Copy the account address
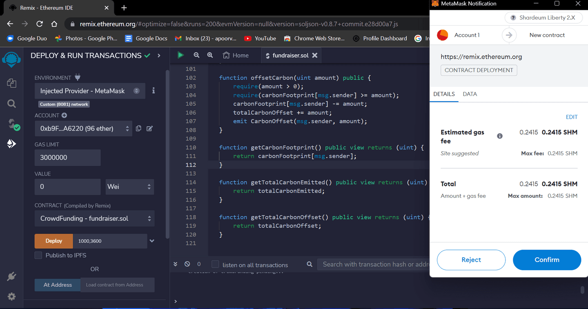 (x=138, y=128)
